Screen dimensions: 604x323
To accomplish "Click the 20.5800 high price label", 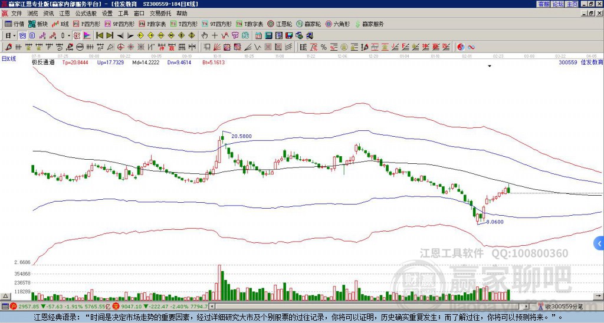I will coord(241,136).
